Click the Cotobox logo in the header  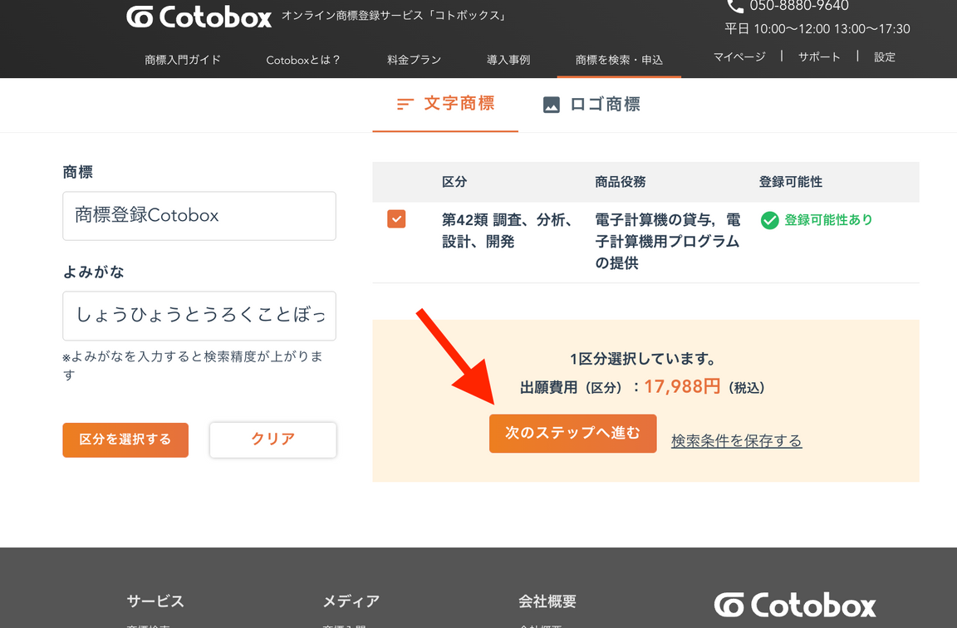[x=199, y=17]
